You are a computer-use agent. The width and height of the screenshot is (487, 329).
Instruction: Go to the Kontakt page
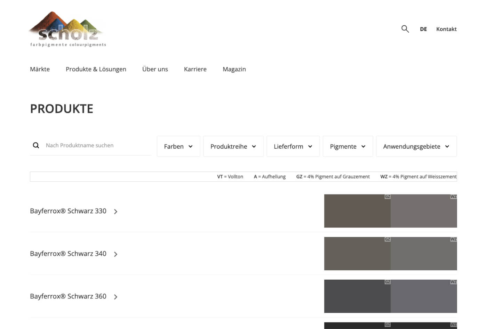coord(446,29)
